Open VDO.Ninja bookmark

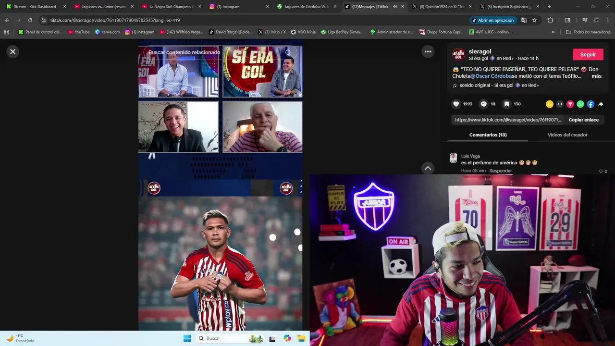pos(303,32)
